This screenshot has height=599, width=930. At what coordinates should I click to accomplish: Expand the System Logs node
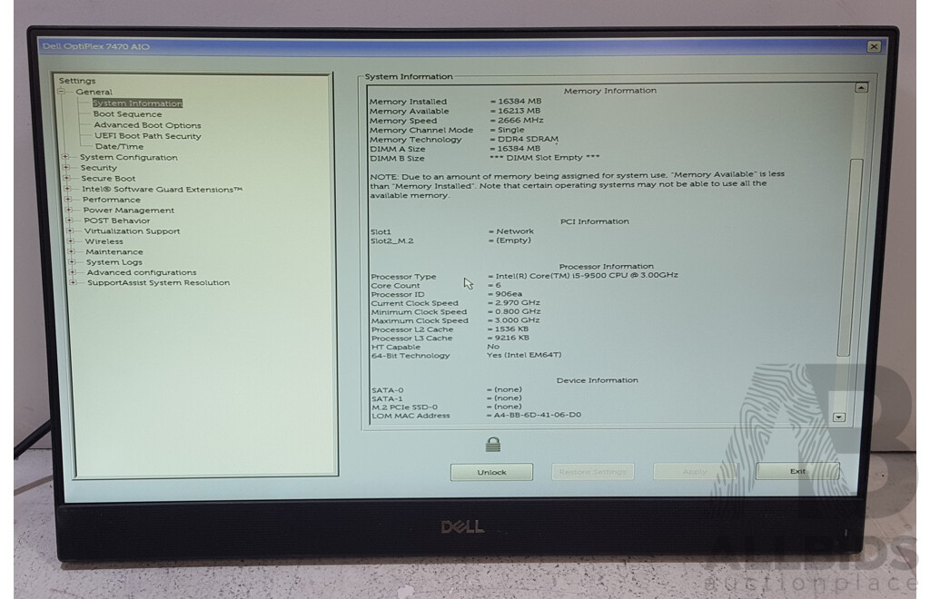coord(71,262)
